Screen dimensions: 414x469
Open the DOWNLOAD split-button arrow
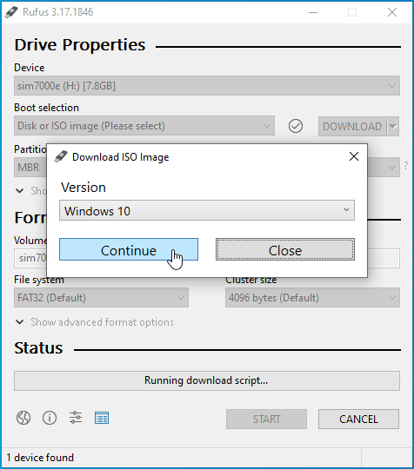393,126
